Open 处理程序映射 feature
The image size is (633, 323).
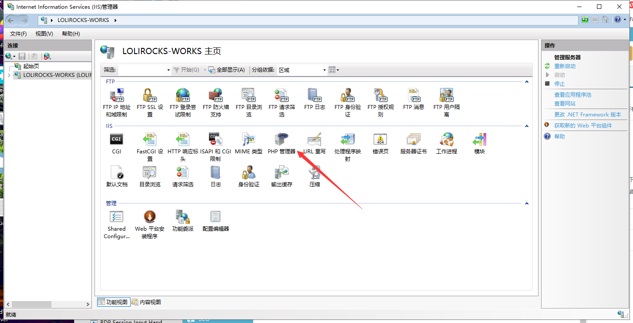348,147
